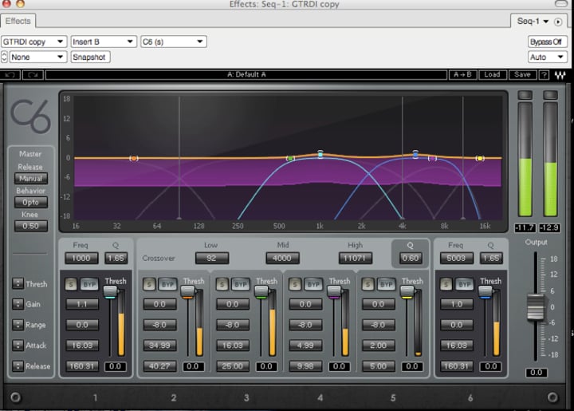Click the Opto behavior selector
This screenshot has width=574, height=411.
[31, 202]
